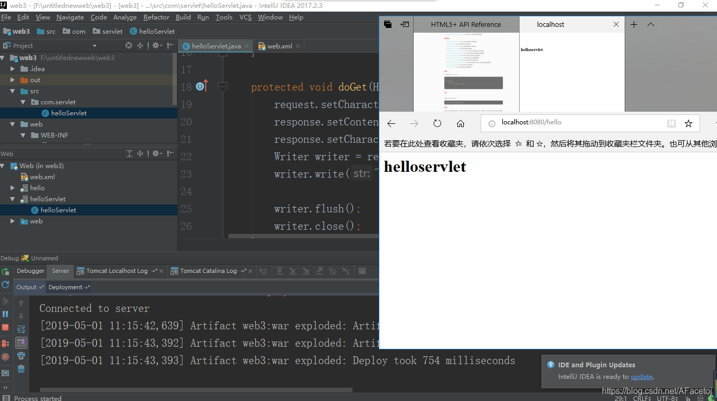Click the Update application refresh icon
717x401 pixels.
tap(5, 285)
